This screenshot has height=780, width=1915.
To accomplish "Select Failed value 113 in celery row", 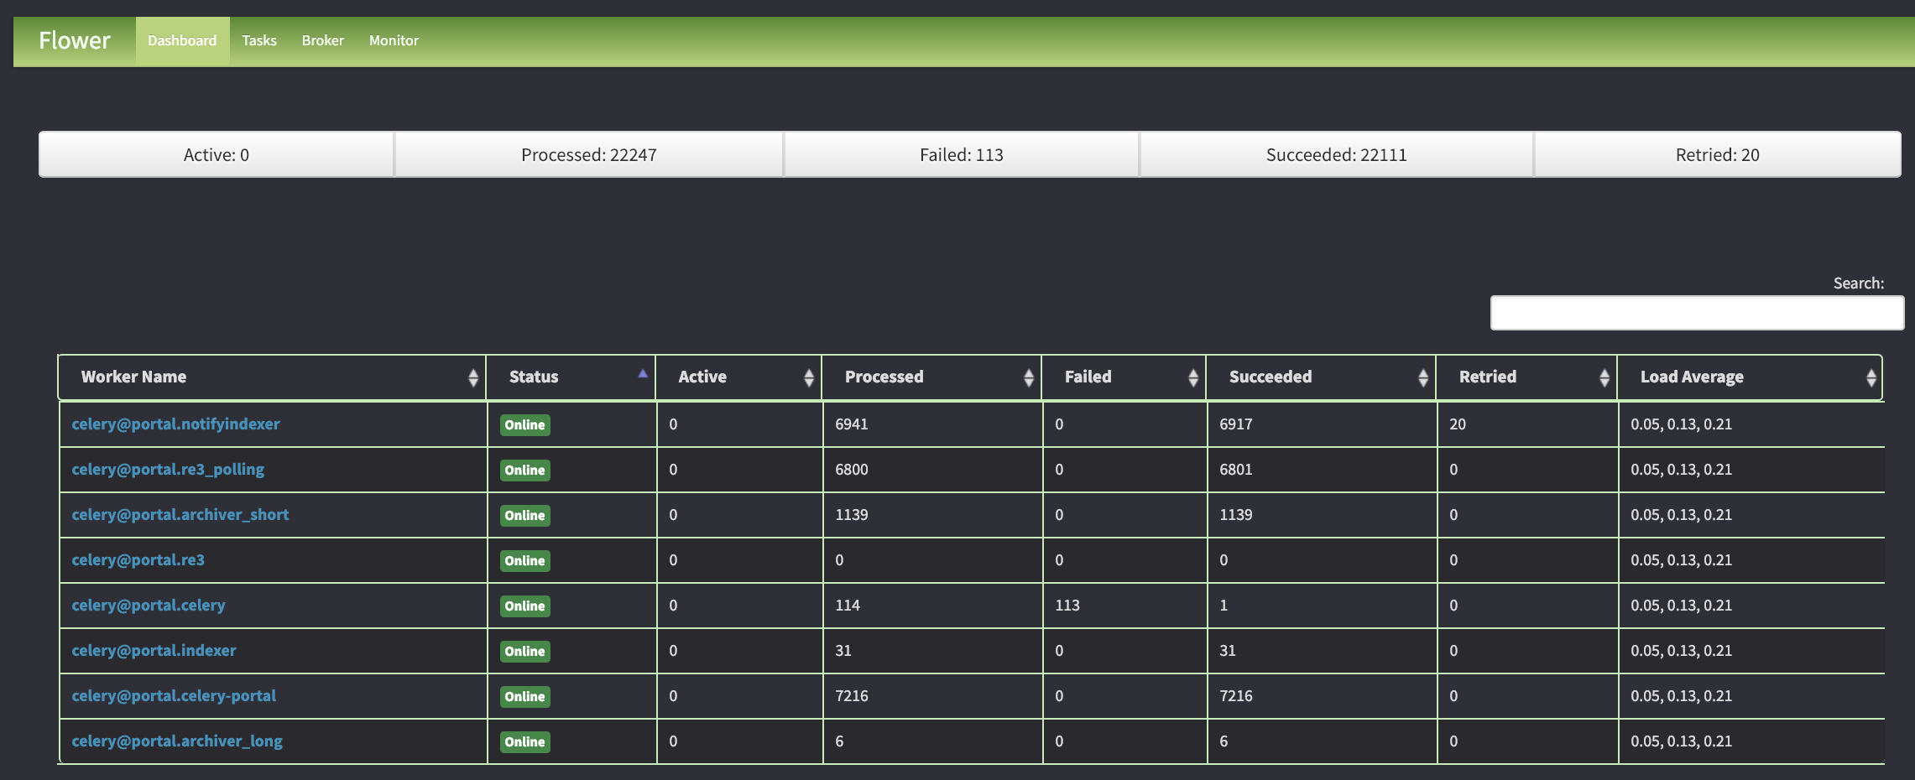I will tap(1067, 606).
